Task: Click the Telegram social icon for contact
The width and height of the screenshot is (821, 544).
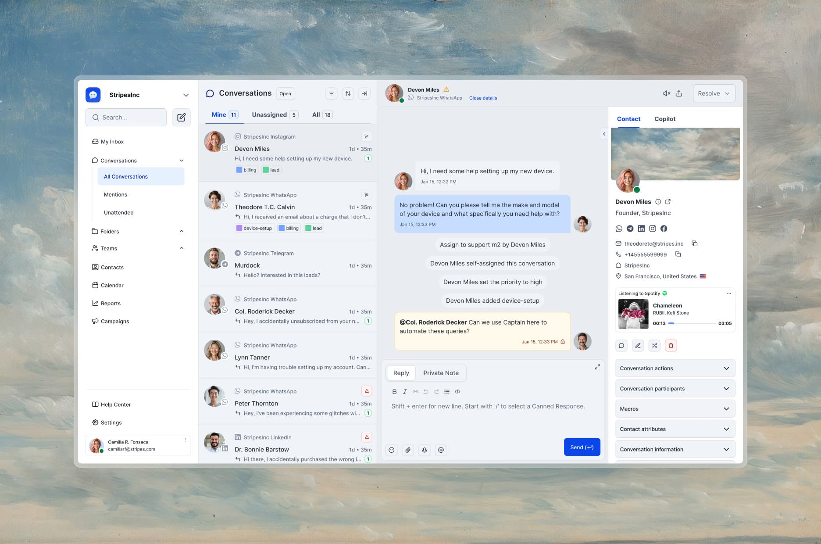Action: [630, 229]
